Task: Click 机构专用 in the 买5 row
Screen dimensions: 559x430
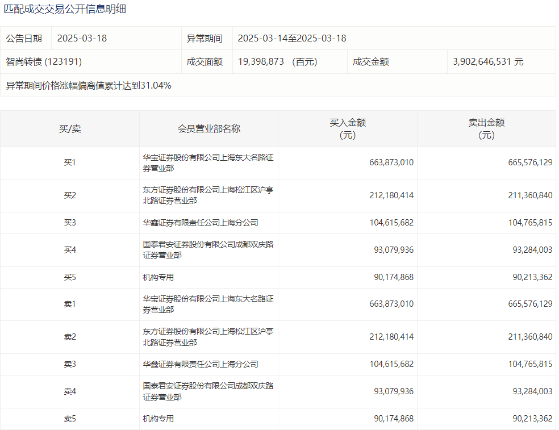Action: click(158, 277)
